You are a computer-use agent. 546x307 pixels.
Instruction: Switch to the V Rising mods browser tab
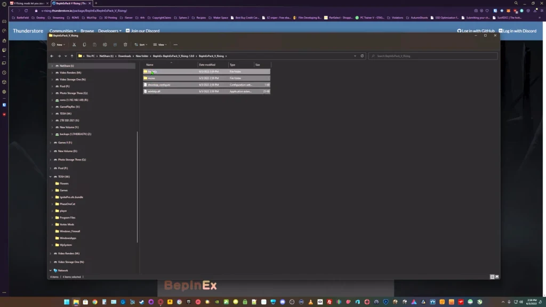click(30, 3)
